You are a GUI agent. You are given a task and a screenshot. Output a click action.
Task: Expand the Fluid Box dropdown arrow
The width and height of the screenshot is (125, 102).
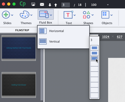tap(51, 15)
